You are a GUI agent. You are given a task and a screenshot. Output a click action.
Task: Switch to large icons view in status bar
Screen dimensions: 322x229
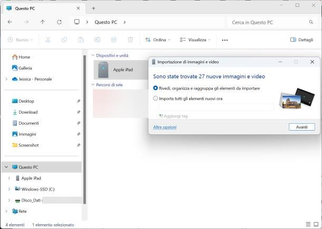(316, 224)
